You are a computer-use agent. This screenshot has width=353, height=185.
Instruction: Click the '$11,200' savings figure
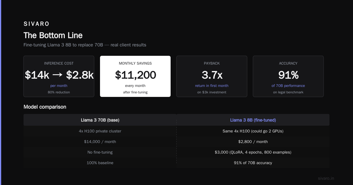[x=135, y=75]
